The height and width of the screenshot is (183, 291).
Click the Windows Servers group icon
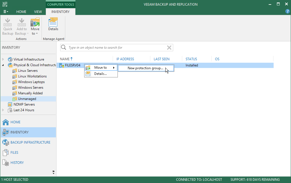(x=15, y=88)
